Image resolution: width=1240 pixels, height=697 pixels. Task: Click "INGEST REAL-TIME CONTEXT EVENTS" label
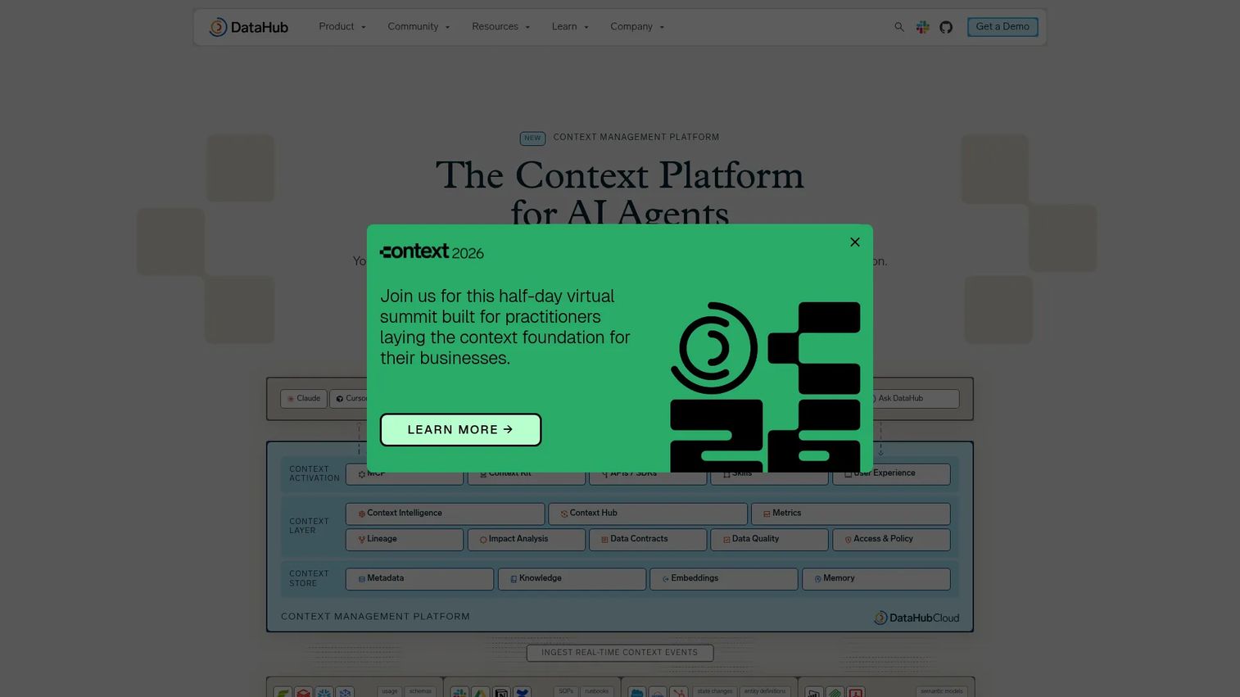(620, 653)
